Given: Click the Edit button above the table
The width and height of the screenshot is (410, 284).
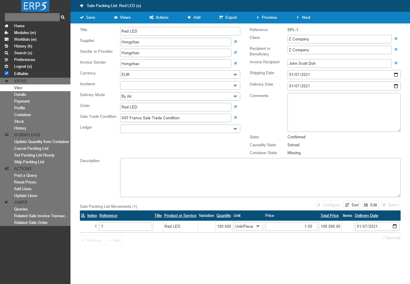Looking at the screenshot, I should 370,205.
